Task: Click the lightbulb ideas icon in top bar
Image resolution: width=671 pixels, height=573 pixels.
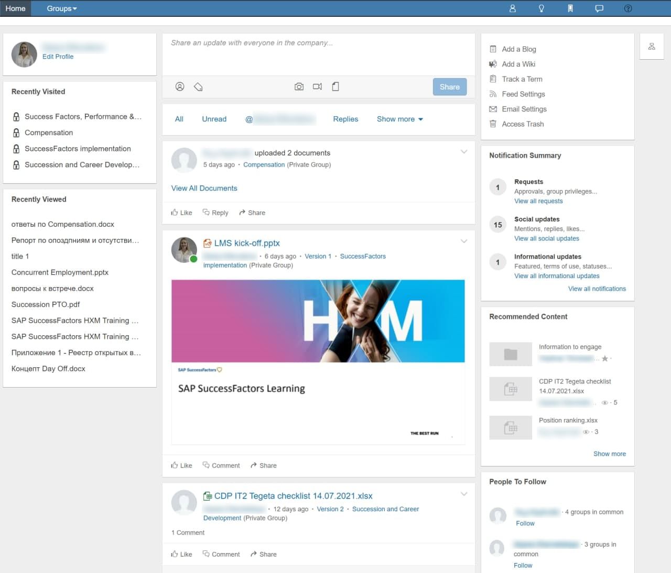Action: pos(542,8)
